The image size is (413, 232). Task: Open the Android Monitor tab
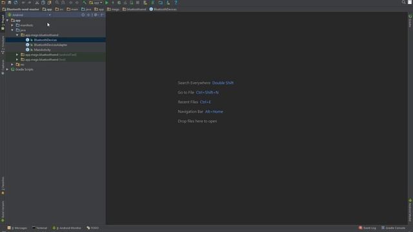[67, 228]
